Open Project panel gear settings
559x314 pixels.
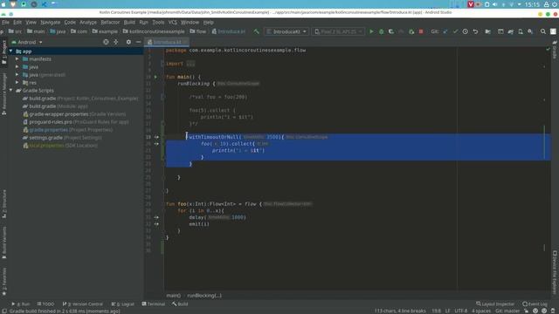coord(128,42)
